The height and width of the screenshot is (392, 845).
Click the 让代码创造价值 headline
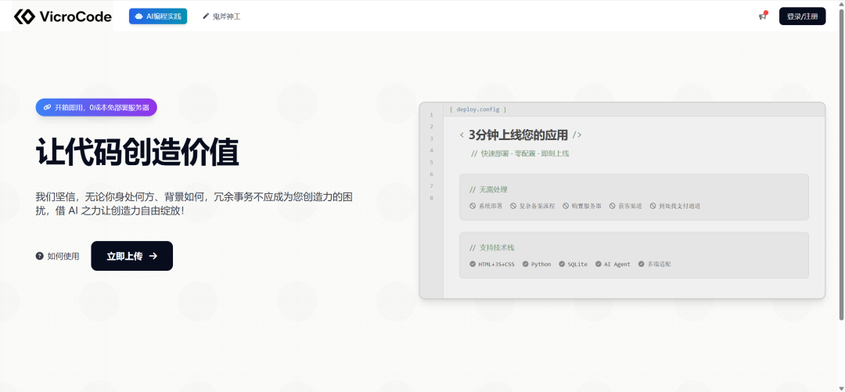click(x=138, y=153)
